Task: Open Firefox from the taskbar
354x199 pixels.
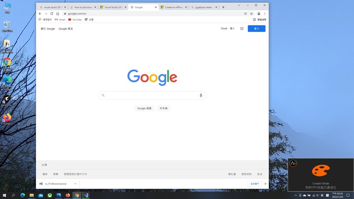Action: point(68,195)
